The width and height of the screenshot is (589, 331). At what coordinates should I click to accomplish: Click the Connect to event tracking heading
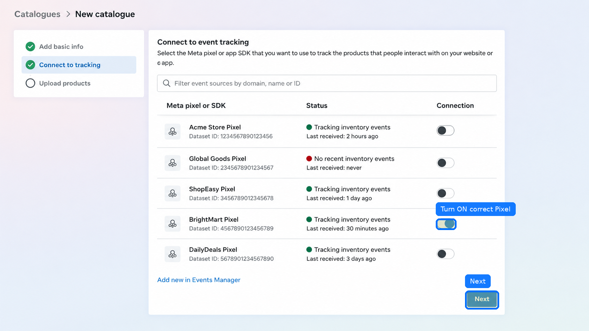pyautogui.click(x=203, y=42)
